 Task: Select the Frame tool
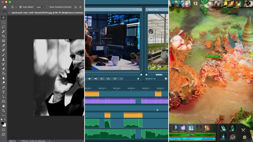[x=3, y=41]
